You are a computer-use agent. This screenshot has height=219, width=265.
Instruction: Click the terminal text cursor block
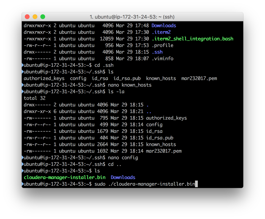coord(196,184)
